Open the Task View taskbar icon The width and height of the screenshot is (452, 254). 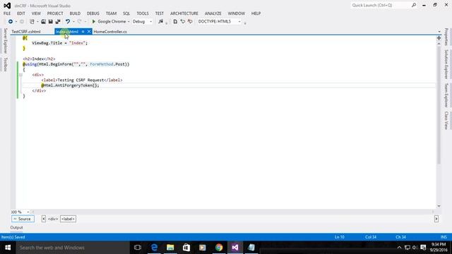[x=138, y=248]
